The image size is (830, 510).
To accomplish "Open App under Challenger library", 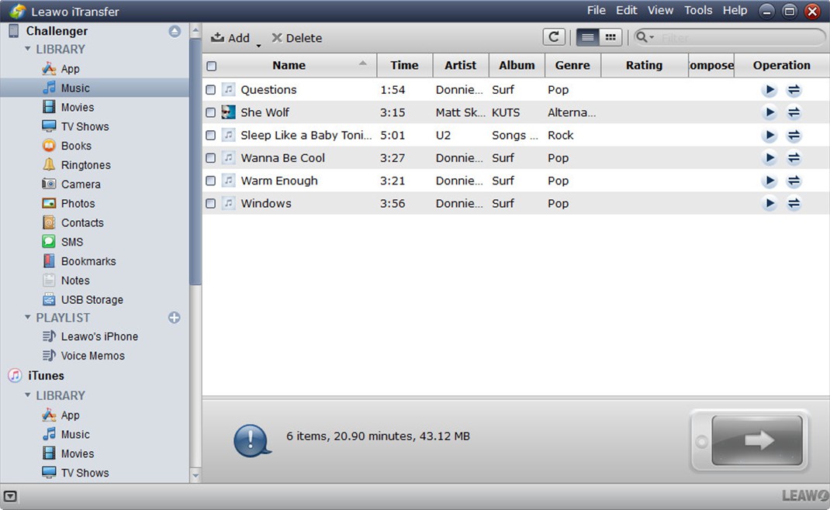I will click(x=69, y=69).
